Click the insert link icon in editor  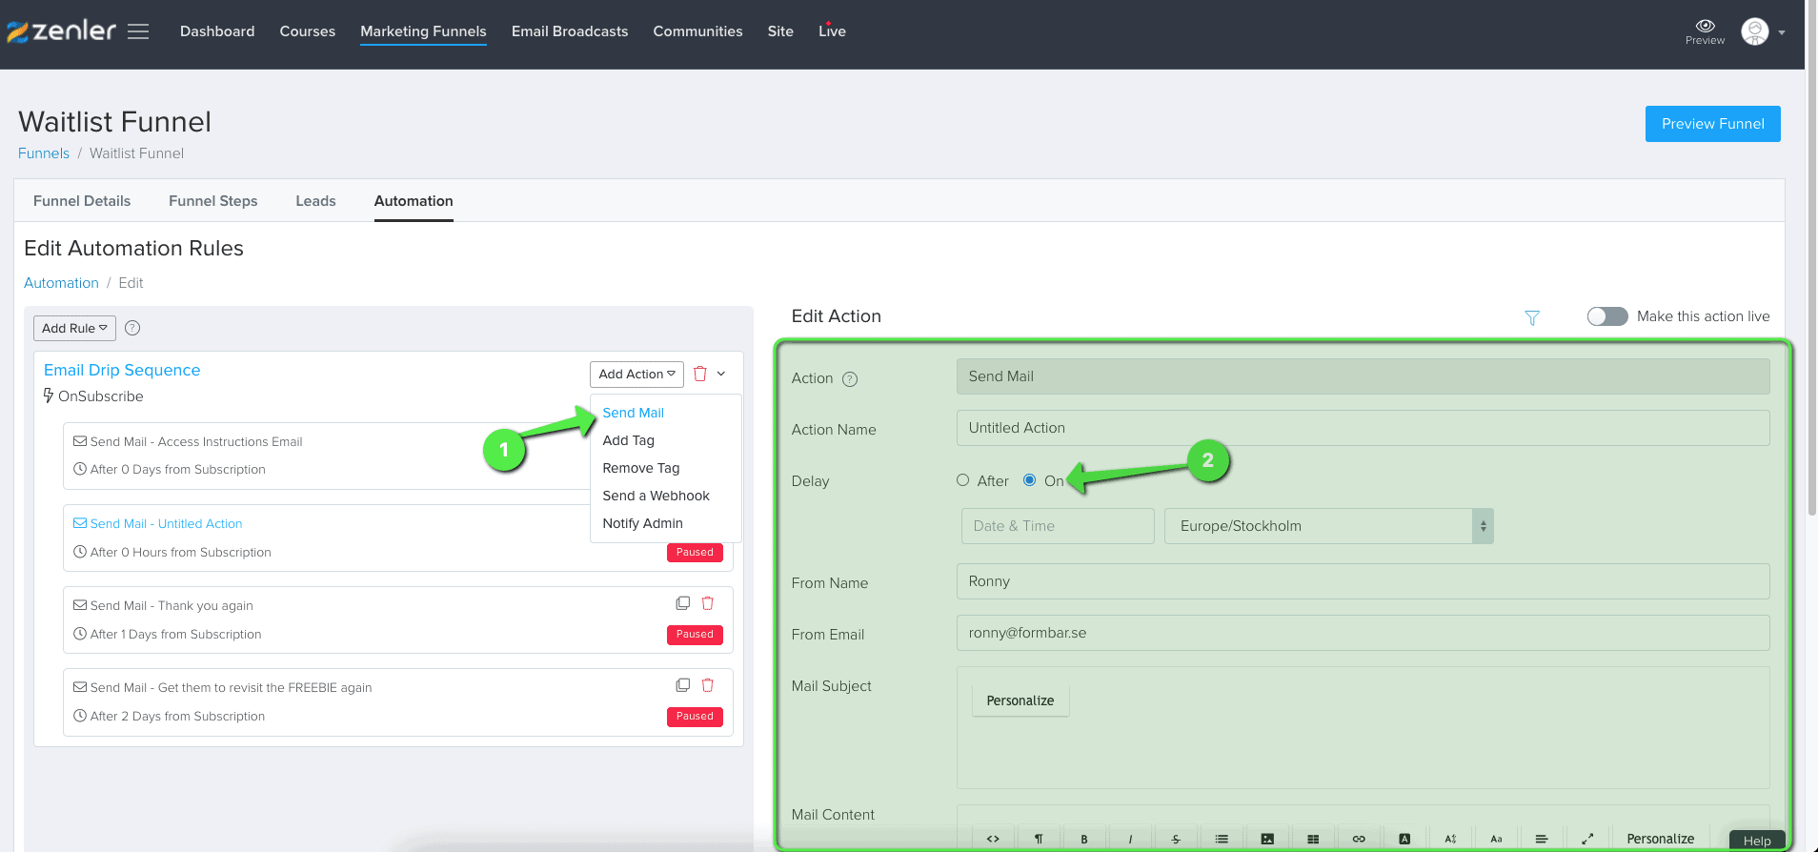point(1359,839)
